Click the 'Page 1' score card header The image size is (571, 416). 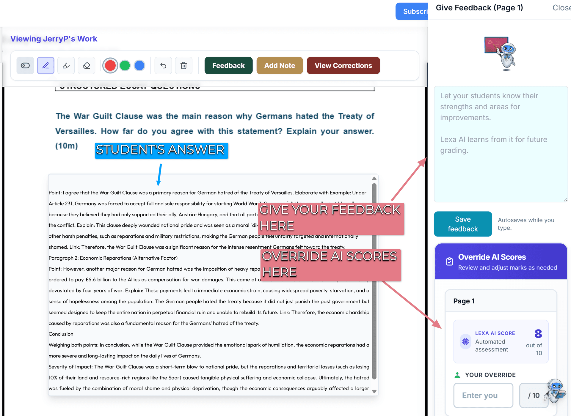point(501,301)
